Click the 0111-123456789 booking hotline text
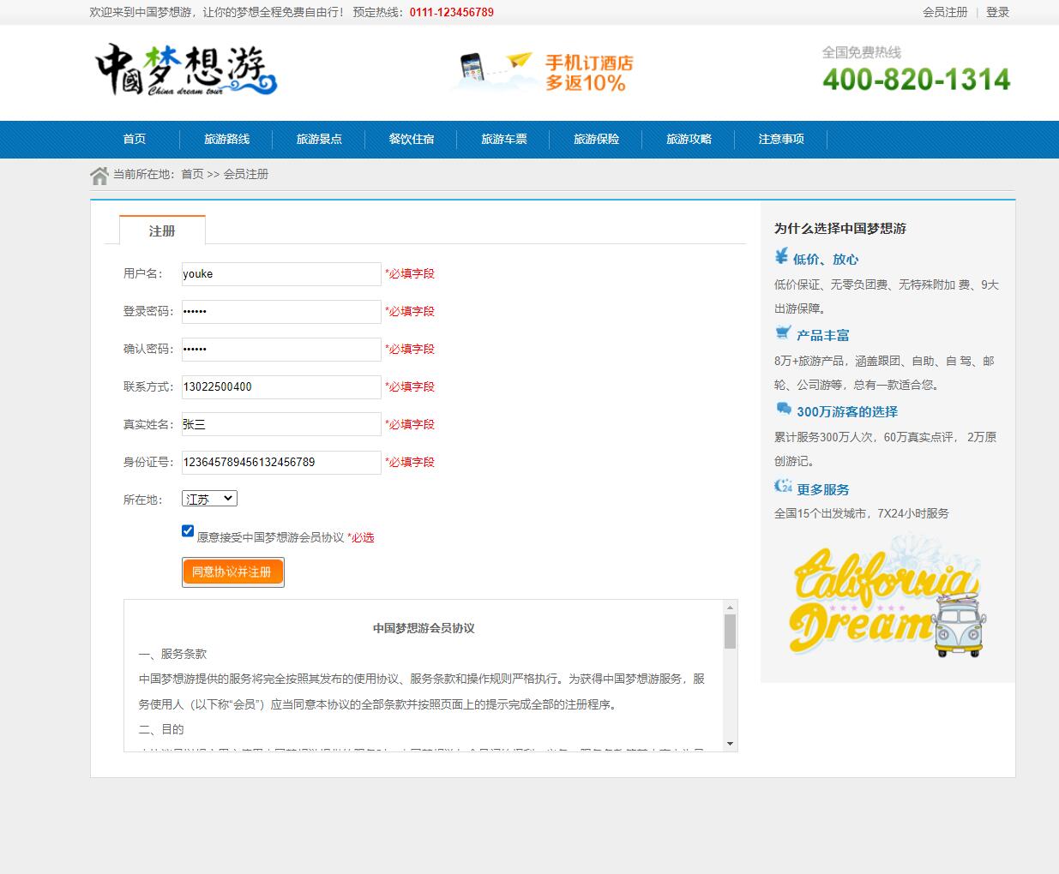The image size is (1059, 874). click(x=452, y=12)
